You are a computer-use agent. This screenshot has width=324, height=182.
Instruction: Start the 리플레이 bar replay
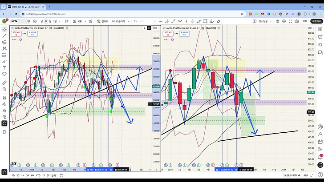click(x=118, y=21)
